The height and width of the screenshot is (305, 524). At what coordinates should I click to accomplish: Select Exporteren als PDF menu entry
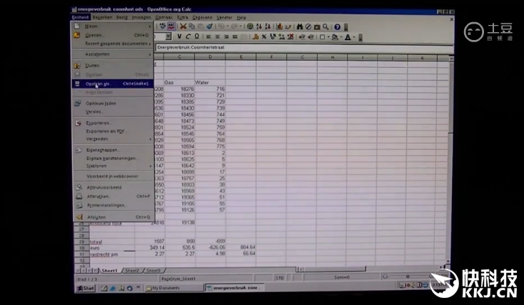113,131
